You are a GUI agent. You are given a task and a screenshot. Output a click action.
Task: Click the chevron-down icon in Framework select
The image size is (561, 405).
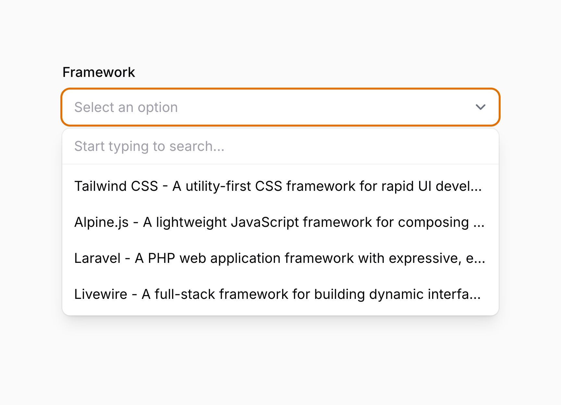pyautogui.click(x=480, y=107)
